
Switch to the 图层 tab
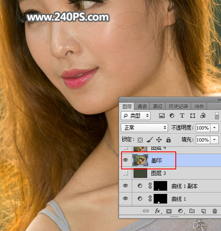coord(127,107)
